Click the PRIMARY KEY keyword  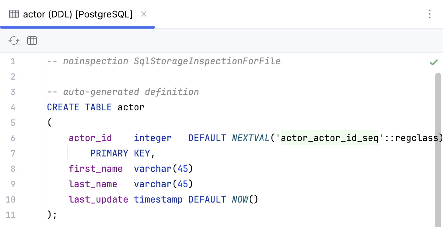[x=120, y=153]
